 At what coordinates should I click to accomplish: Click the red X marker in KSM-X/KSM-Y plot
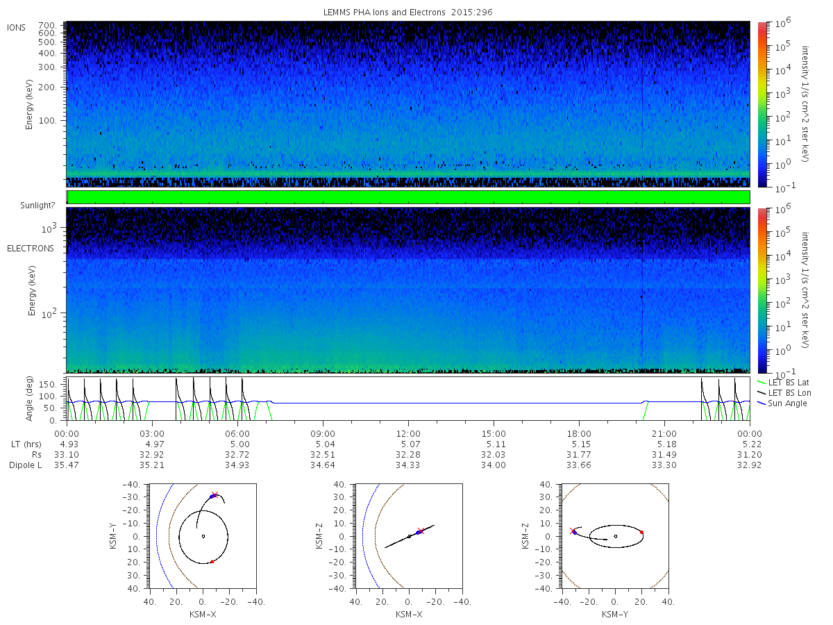point(215,495)
